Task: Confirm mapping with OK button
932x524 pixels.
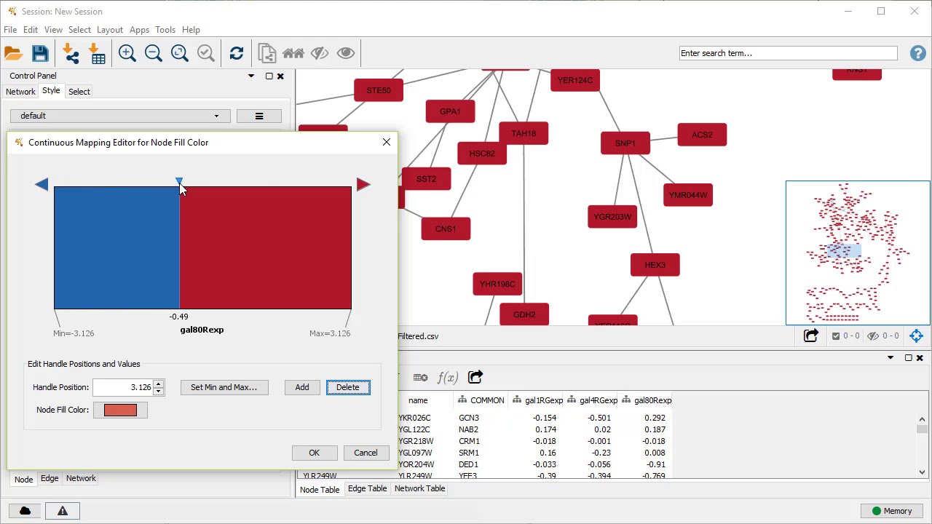Action: [x=314, y=453]
